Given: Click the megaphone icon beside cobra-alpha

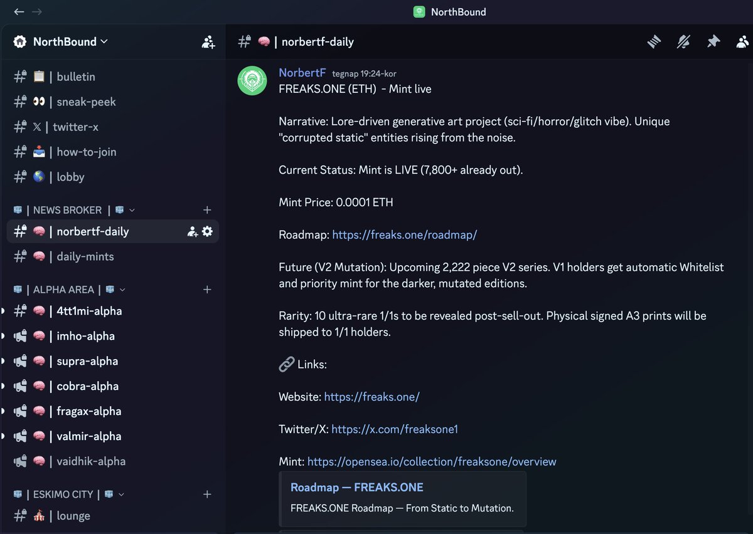Looking at the screenshot, I should tap(20, 386).
